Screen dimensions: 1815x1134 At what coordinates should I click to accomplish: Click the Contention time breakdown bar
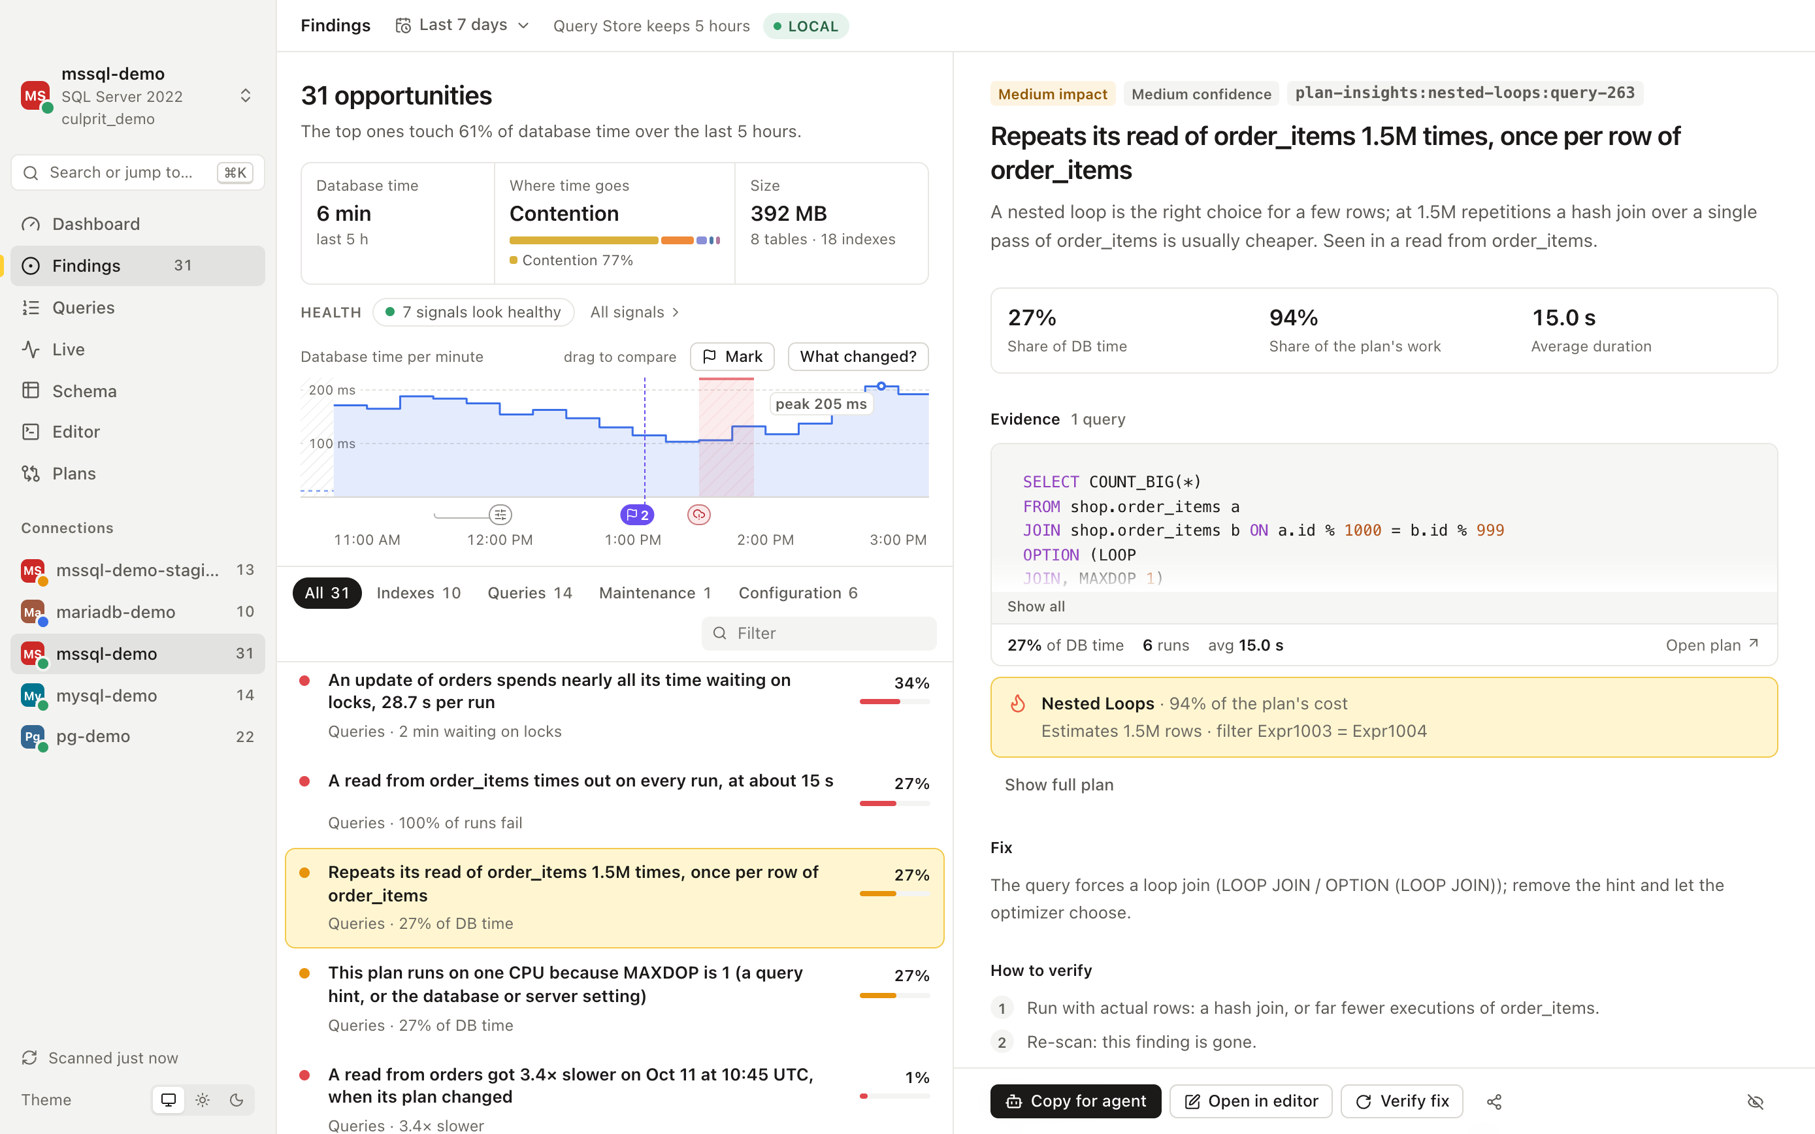(614, 240)
